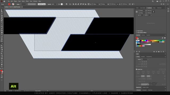The width and height of the screenshot is (170, 95).
Task: Open the shear angle dropdown in Transform panel
Action: (x=151, y=15)
